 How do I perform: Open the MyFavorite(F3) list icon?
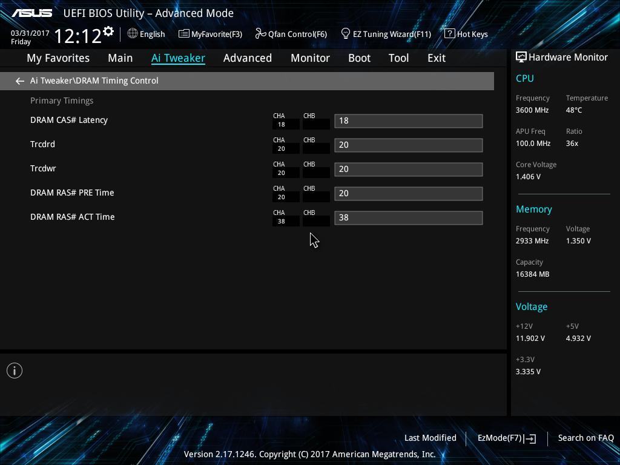[x=183, y=34]
